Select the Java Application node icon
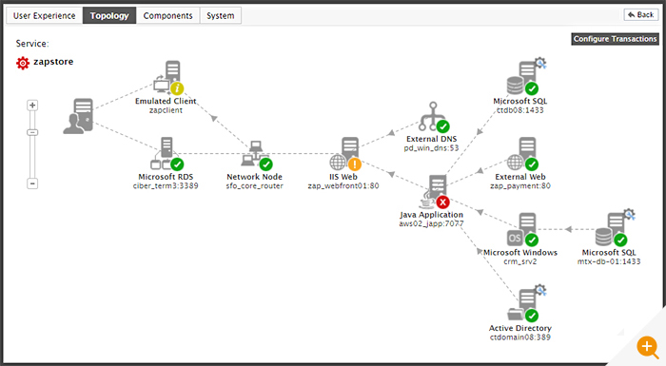 [434, 191]
